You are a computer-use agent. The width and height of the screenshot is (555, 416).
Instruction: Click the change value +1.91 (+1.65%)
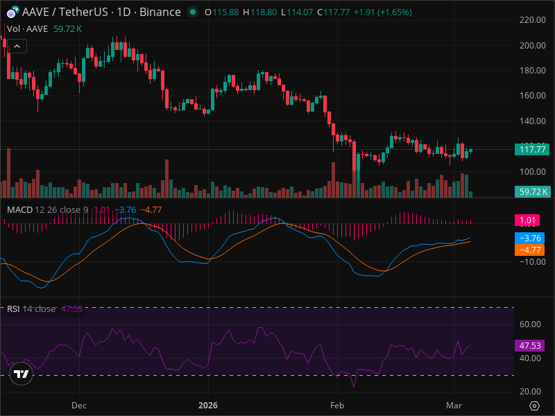click(383, 12)
